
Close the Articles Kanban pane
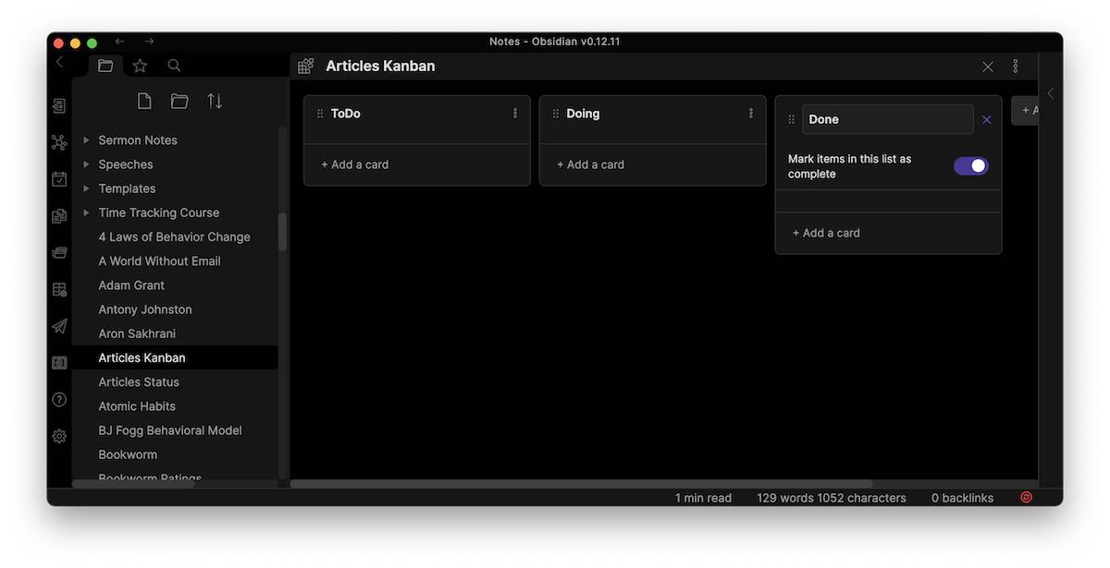[988, 66]
